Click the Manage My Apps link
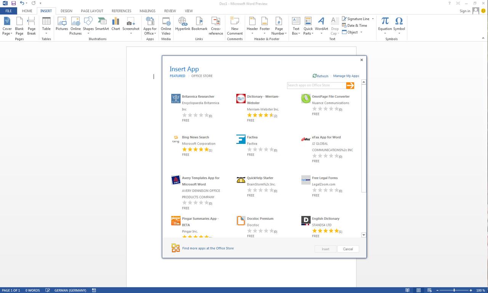The height and width of the screenshot is (293, 488). click(x=346, y=76)
